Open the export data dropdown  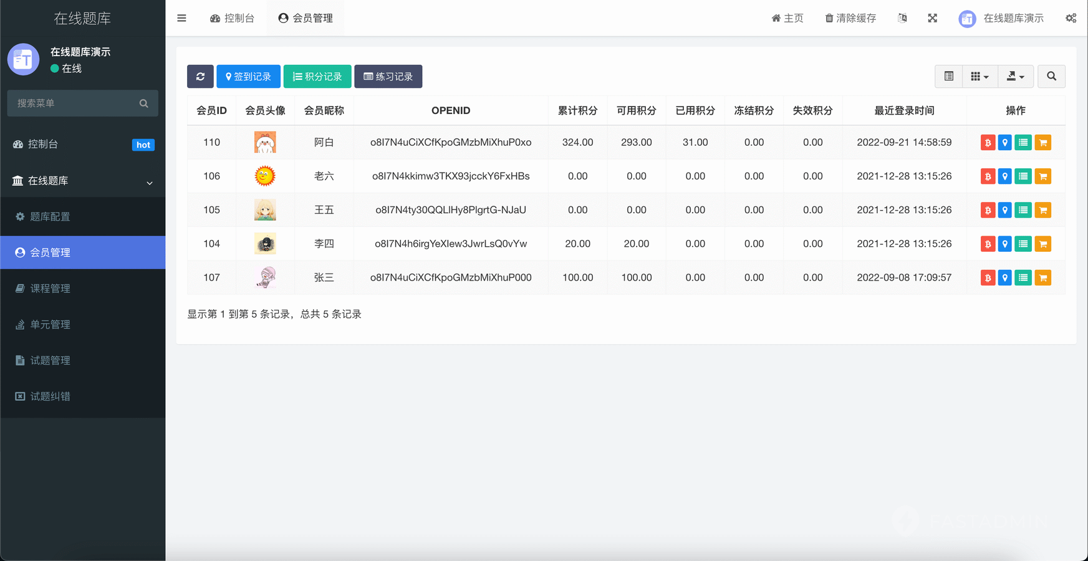pyautogui.click(x=1015, y=76)
